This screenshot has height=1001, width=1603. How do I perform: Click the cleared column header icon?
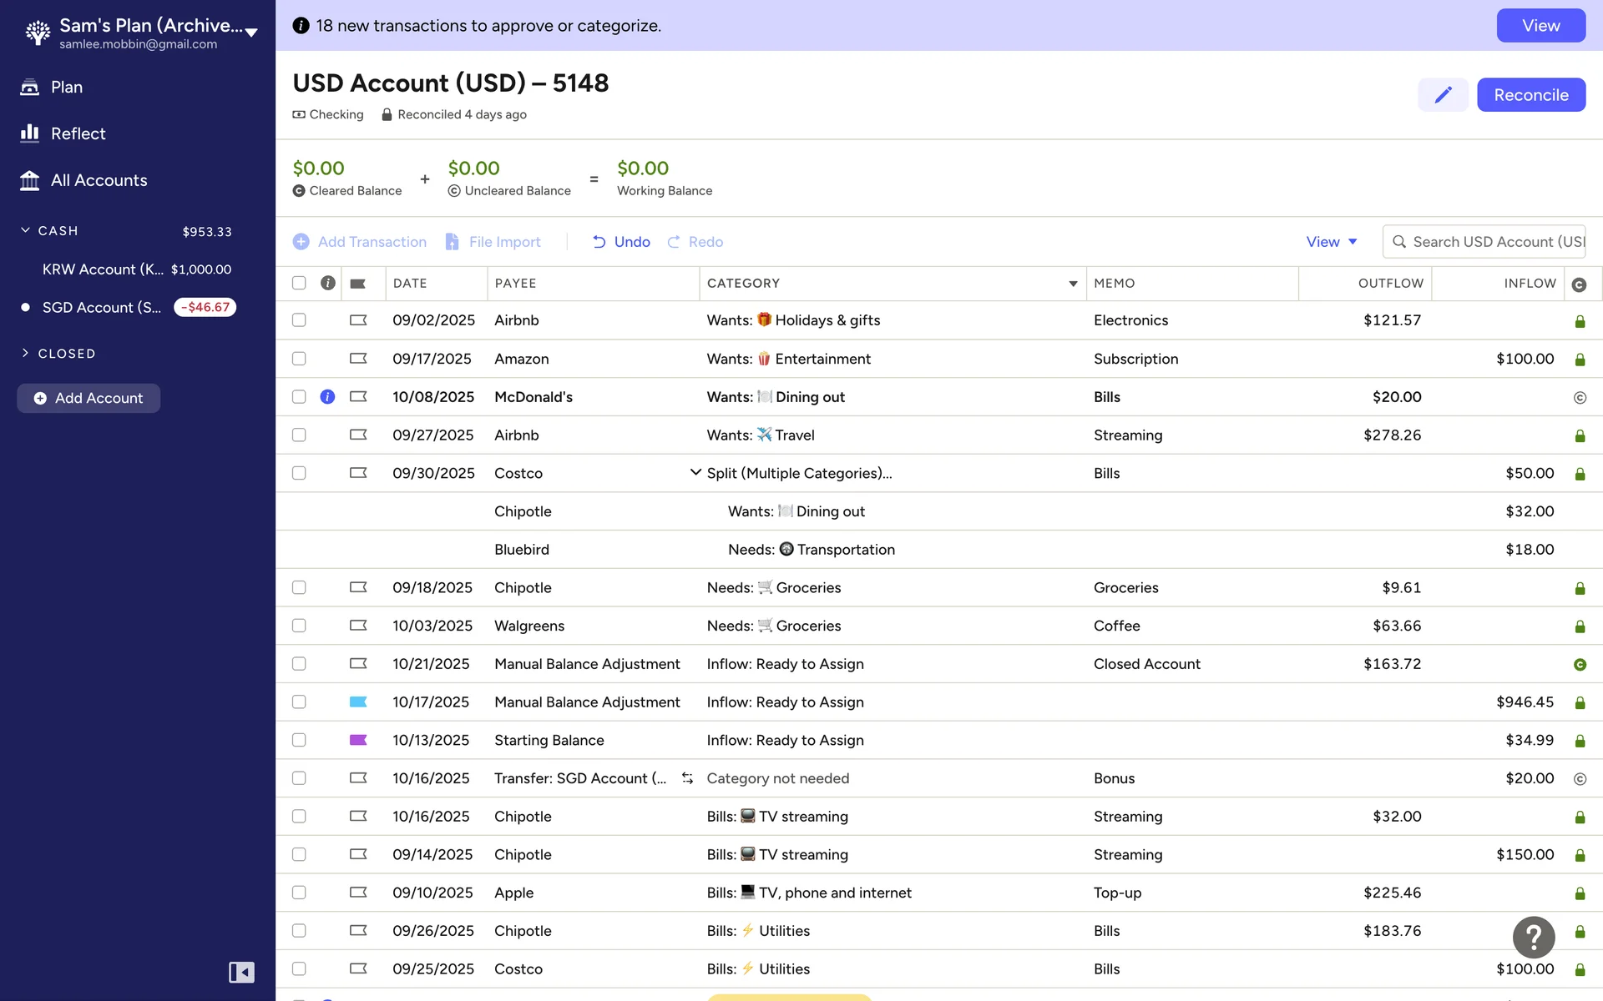click(x=1578, y=284)
